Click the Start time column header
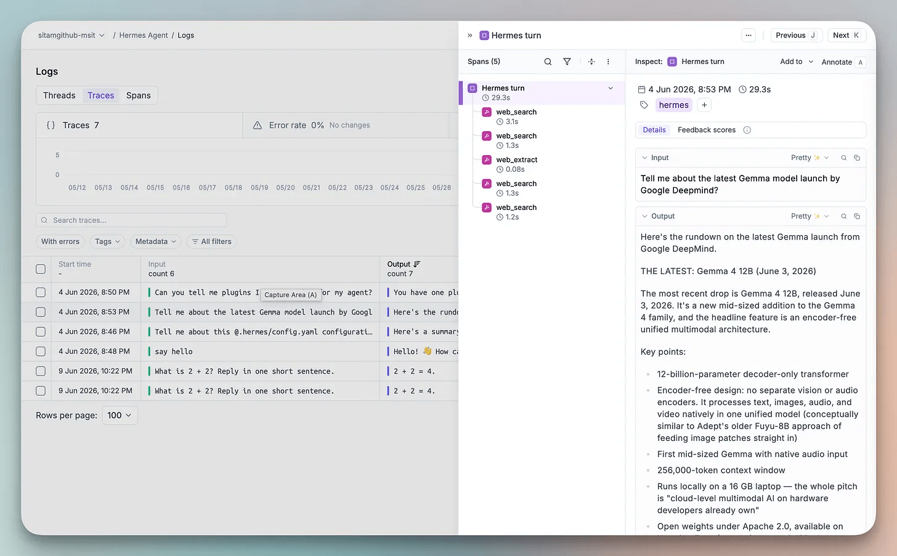The width and height of the screenshot is (897, 556). tap(75, 264)
